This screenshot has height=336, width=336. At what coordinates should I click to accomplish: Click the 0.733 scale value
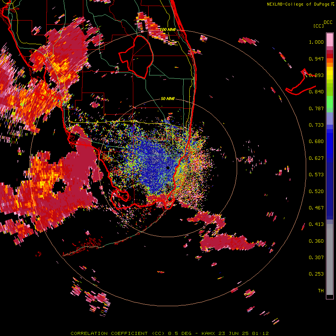pos(316,125)
